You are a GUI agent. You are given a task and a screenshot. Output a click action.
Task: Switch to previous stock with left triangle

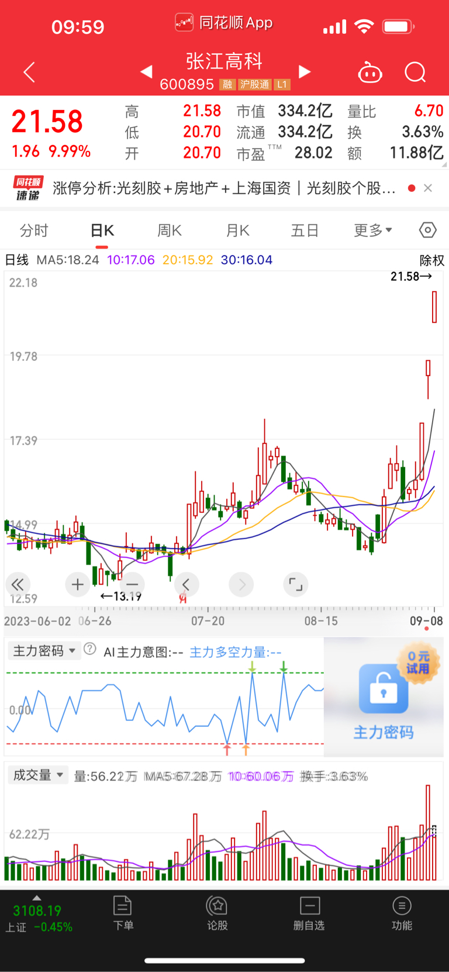tap(147, 71)
